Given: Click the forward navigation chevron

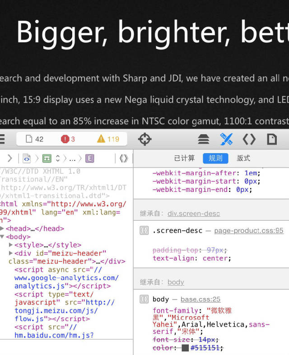Looking at the screenshot, I should click(x=10, y=158).
